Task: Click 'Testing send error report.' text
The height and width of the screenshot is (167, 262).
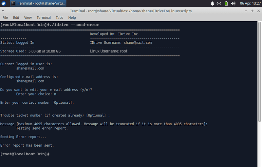Action: [x=42, y=128]
